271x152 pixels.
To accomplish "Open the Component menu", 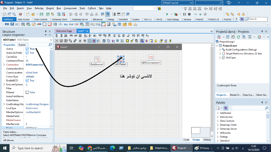I will [70, 8].
